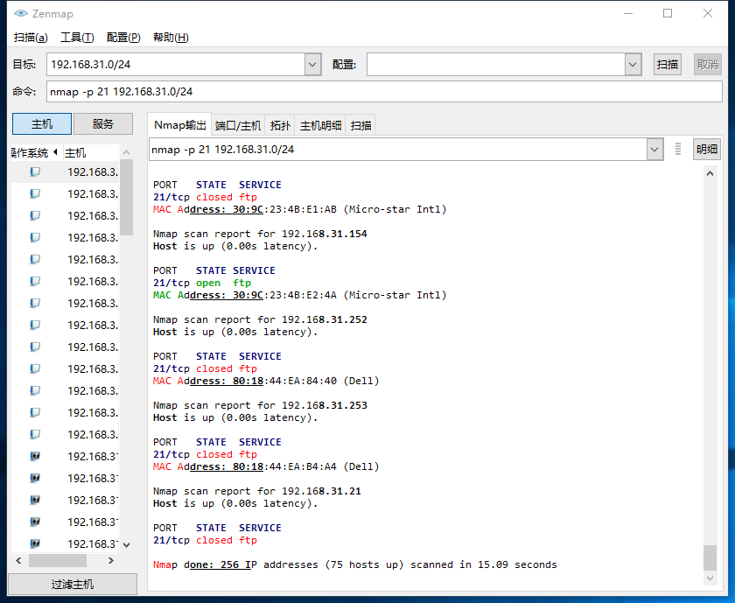Click the Zenmap eye icon in title bar
This screenshot has height=603, width=735.
21,14
